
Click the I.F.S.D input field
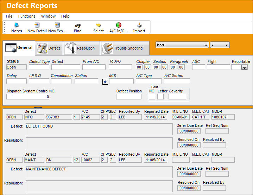(x=39, y=81)
